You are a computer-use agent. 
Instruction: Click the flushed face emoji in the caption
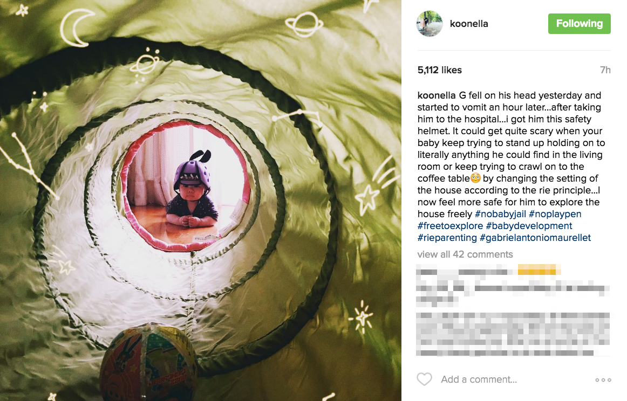[x=475, y=178]
